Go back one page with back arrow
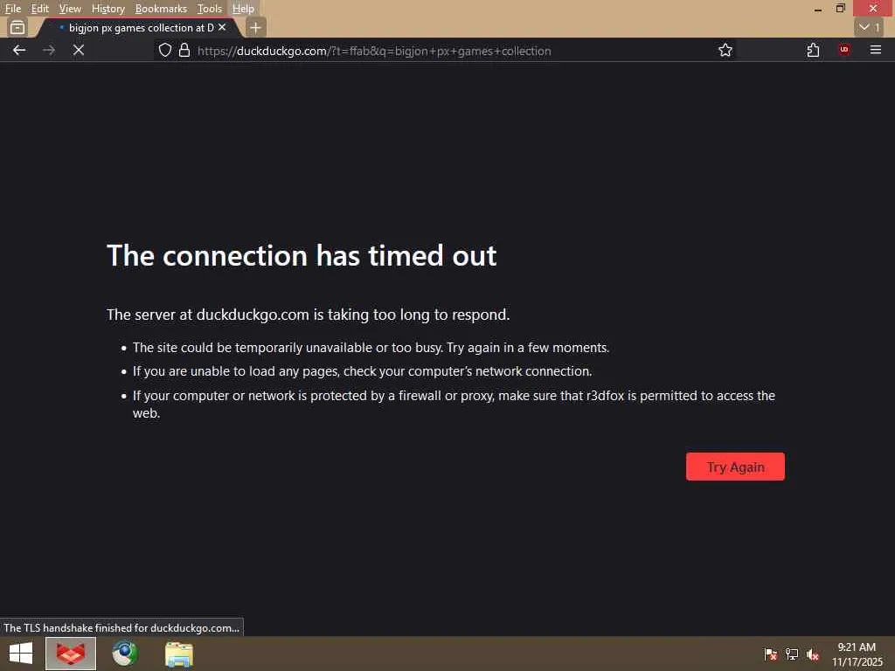895x671 pixels. click(x=19, y=50)
